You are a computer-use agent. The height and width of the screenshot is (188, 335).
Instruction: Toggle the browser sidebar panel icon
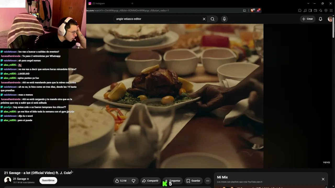pos(310,10)
